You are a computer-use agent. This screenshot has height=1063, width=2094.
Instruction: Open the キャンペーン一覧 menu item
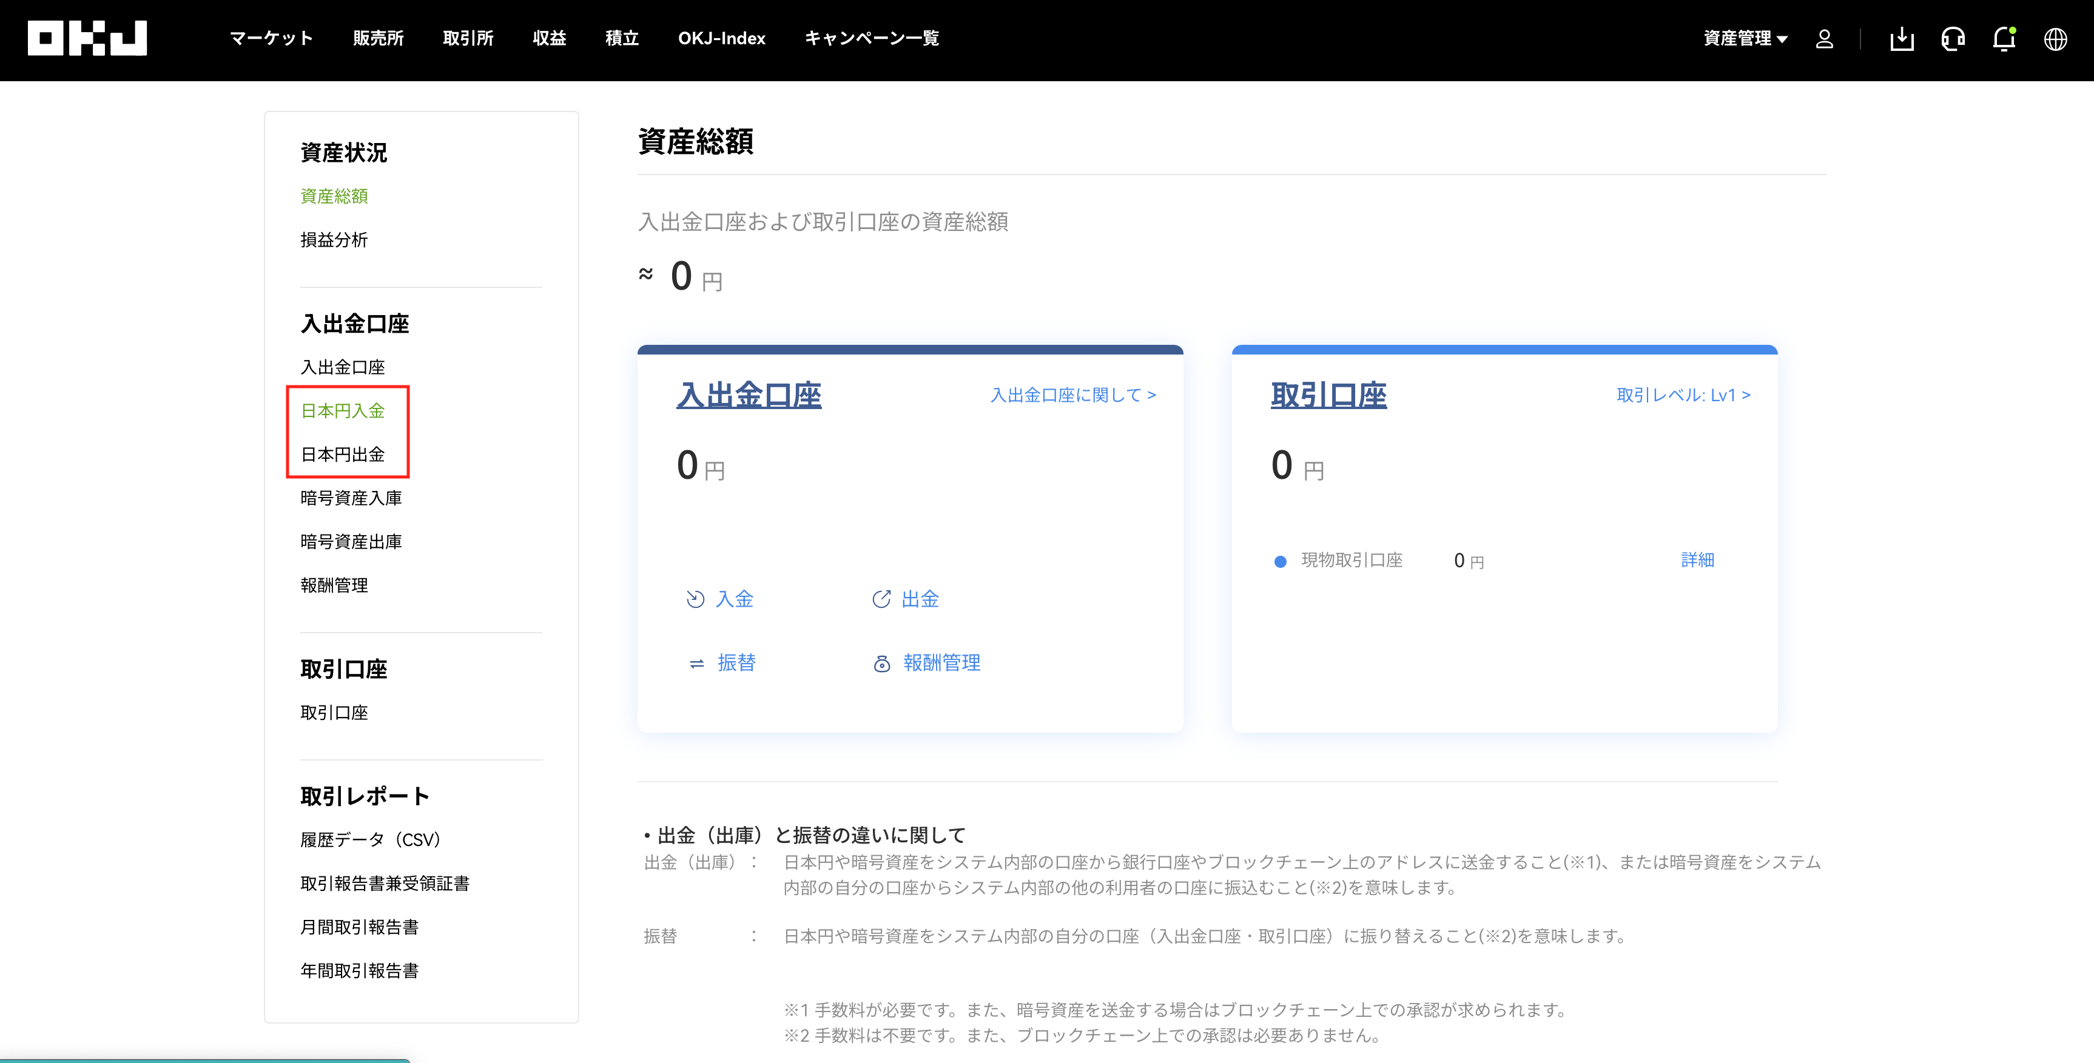coord(872,38)
